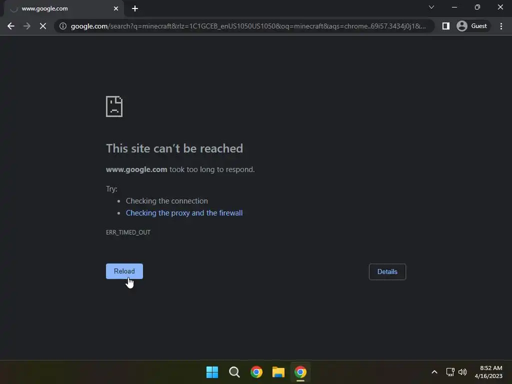Click the sad page error icon

click(114, 106)
